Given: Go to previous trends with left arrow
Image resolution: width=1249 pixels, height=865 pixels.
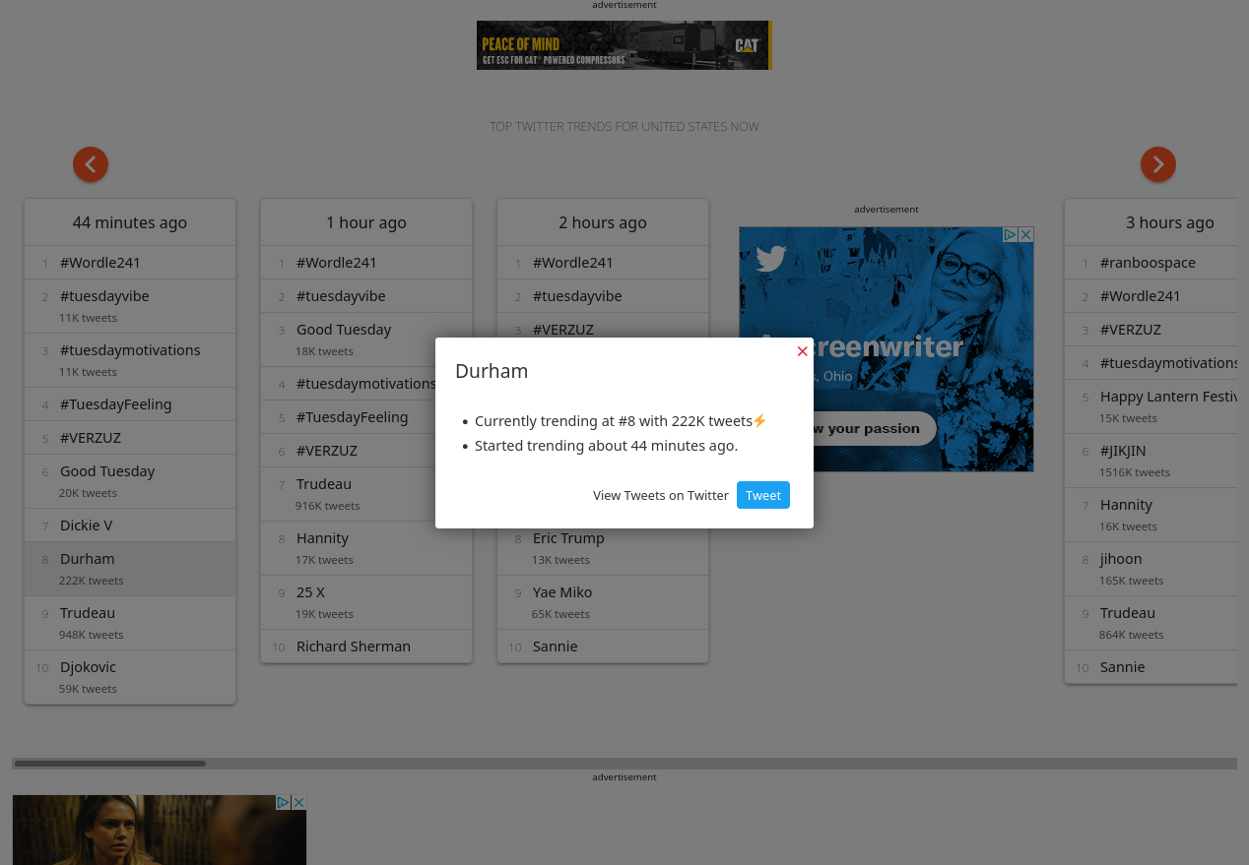Looking at the screenshot, I should point(91,164).
